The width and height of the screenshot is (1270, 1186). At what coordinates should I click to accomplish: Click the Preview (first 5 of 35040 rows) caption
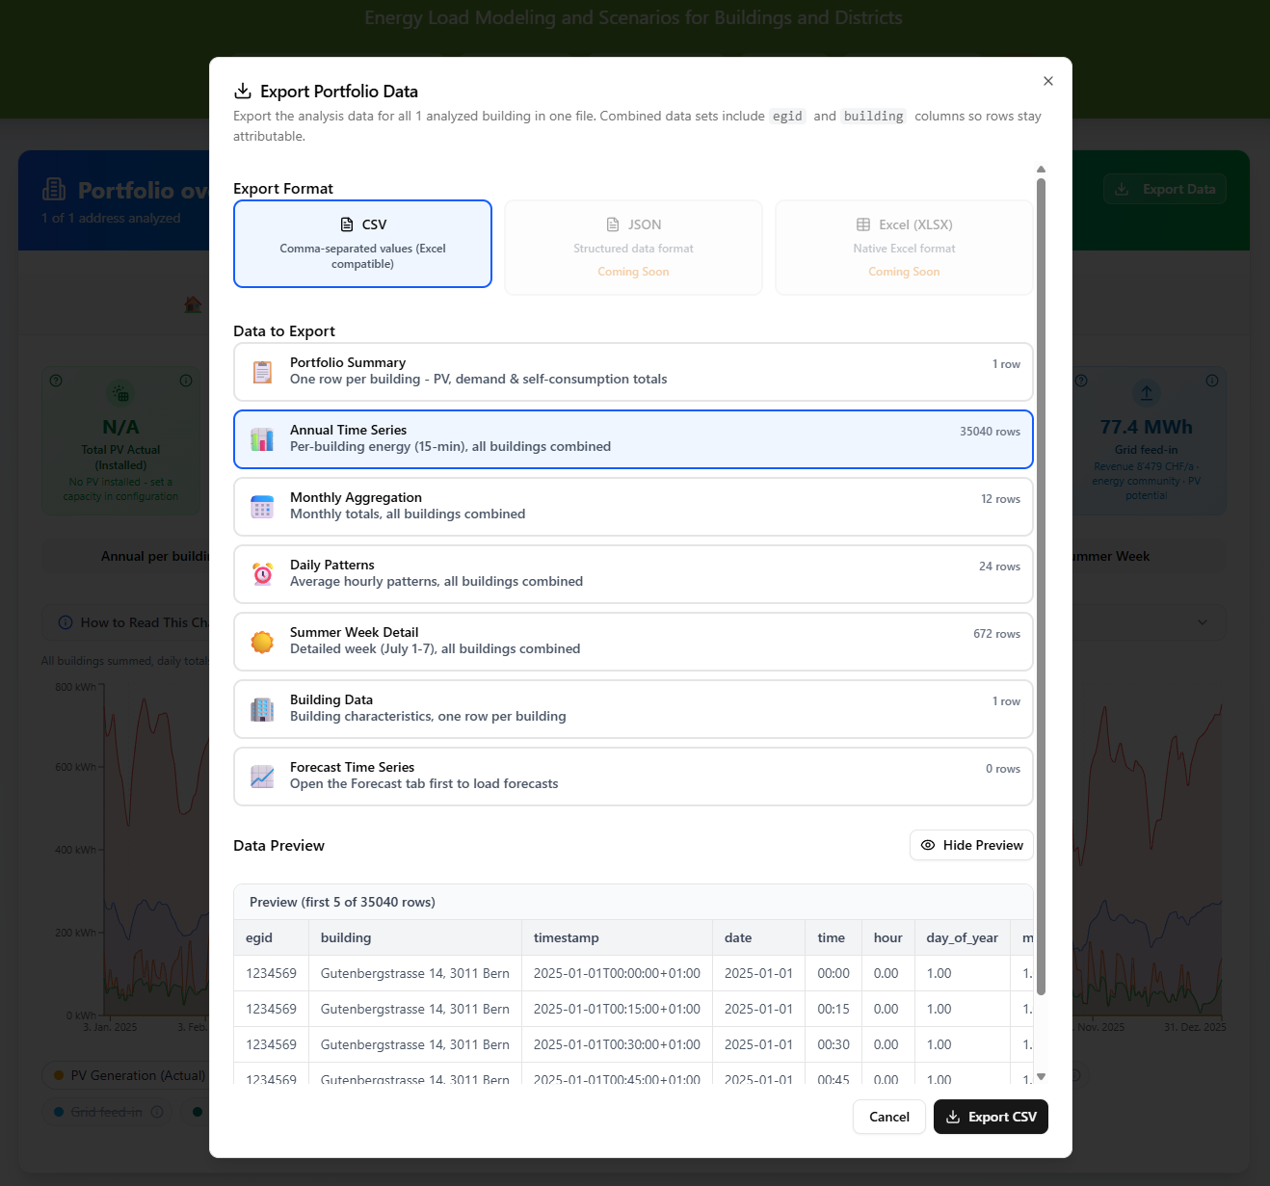tap(342, 902)
